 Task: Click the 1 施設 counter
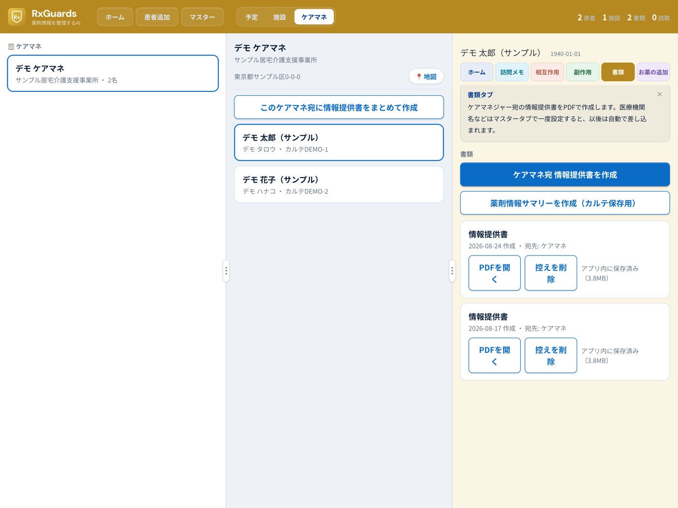tap(611, 17)
